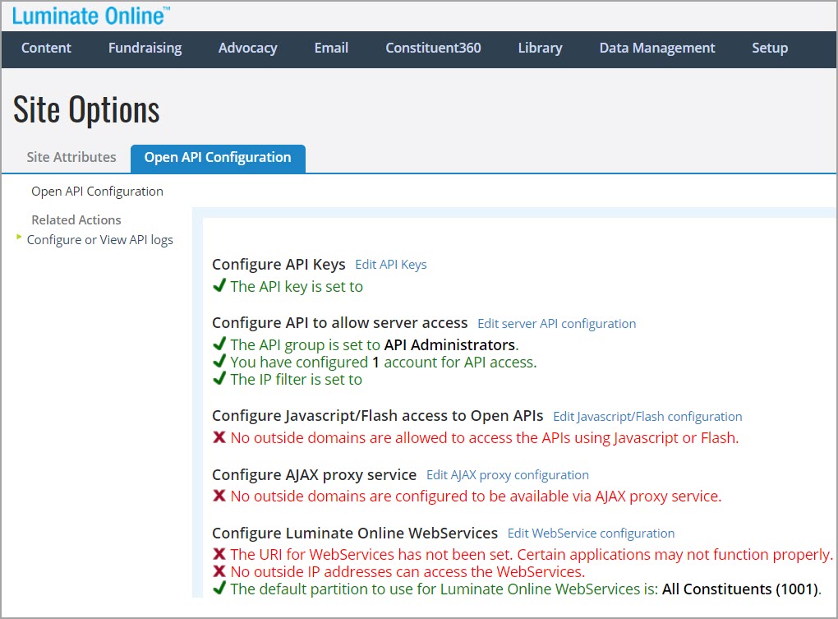Click the 'Related Actions' sidebar heading
This screenshot has width=838, height=619.
[76, 219]
